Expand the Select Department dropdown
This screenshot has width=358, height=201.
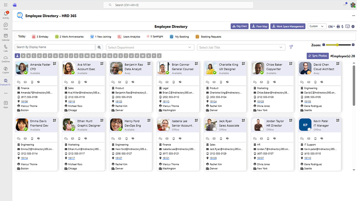150,47
